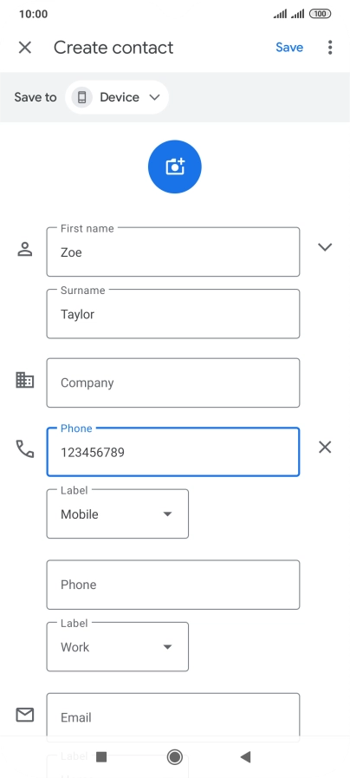Select the Surname field containing Taylor
This screenshot has width=350, height=778.
pyautogui.click(x=173, y=314)
